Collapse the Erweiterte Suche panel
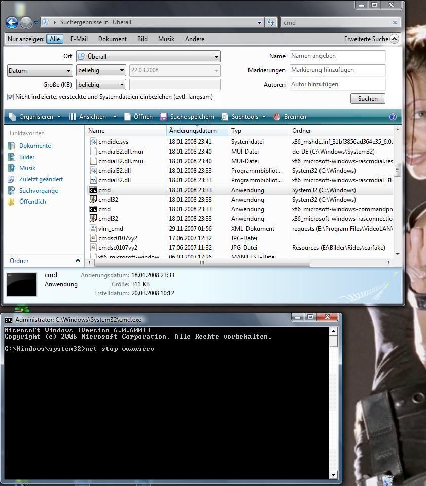 click(394, 39)
